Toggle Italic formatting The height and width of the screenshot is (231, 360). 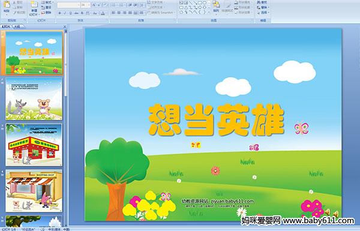[x=65, y=13]
